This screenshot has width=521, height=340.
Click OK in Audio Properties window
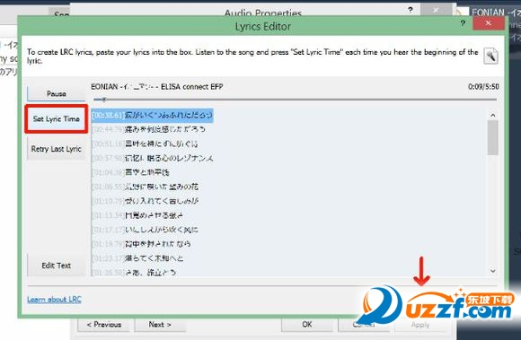click(307, 325)
